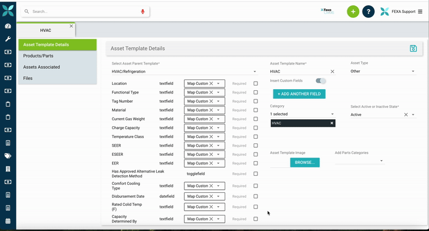This screenshot has height=231, width=429.
Task: Open Map Custom dropdown for ESEER
Action: (218, 154)
